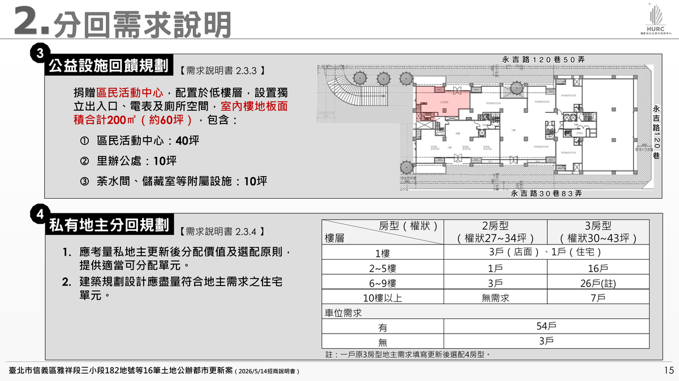Click the vertical label 永吉路120巷
The width and height of the screenshot is (679, 381).
point(656,132)
